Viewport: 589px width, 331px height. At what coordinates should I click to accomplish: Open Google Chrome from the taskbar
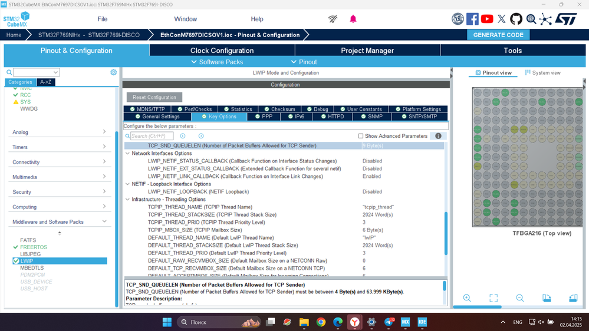click(x=321, y=322)
